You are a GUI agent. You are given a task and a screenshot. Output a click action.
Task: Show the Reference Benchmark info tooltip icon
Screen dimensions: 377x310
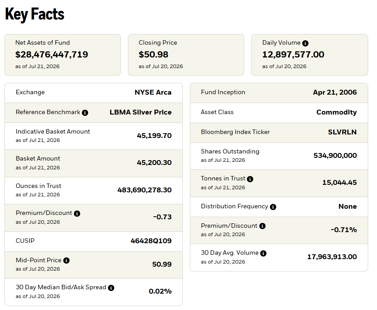(x=85, y=113)
